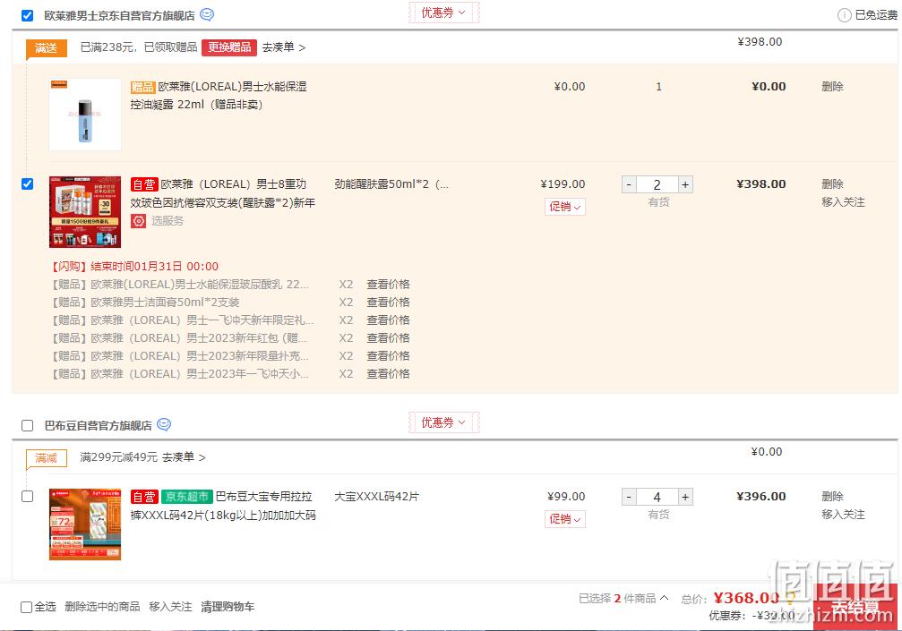The height and width of the screenshot is (631, 902).
Task: Open 去凑单 link for 满299元减49元 promotion
Action: [184, 457]
